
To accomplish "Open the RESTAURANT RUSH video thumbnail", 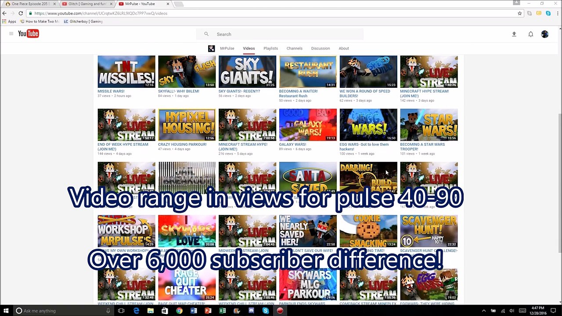I will click(308, 72).
